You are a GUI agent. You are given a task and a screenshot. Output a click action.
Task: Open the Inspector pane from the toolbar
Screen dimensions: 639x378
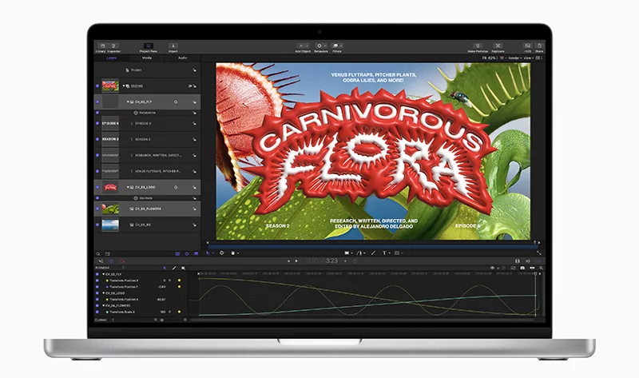(x=113, y=48)
